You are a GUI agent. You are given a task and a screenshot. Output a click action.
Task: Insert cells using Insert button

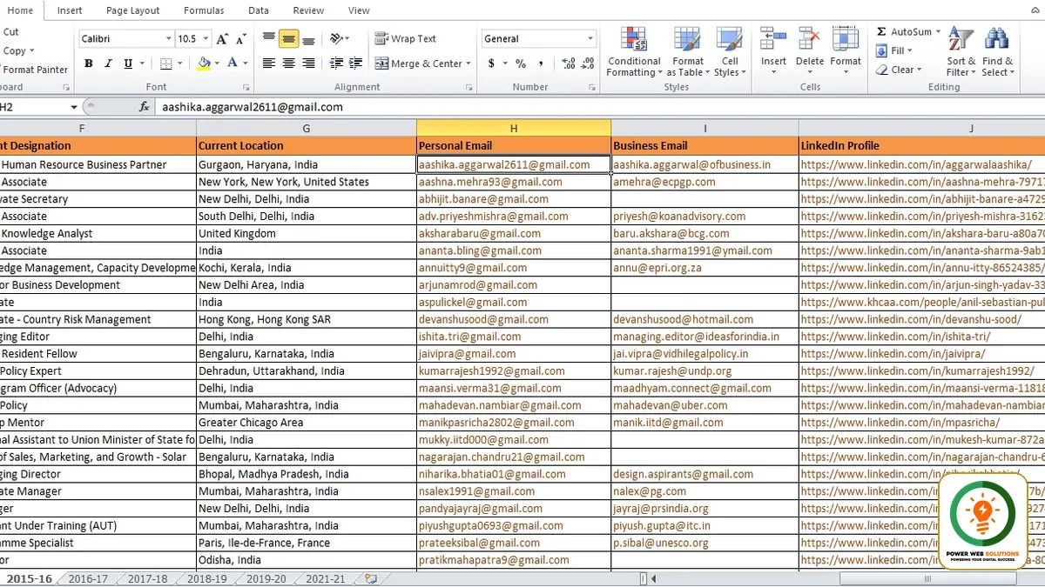click(x=773, y=51)
